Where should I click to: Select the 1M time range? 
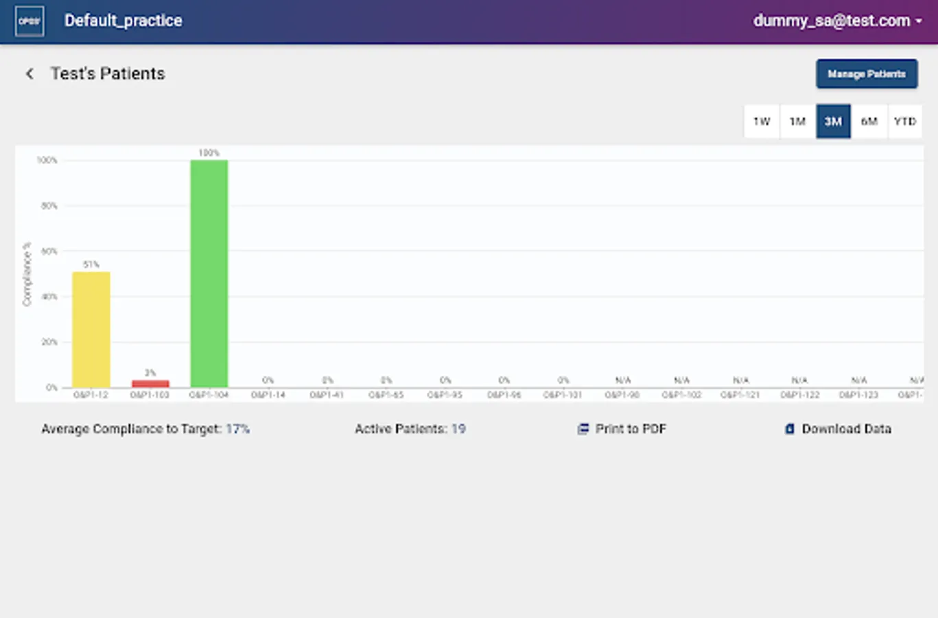[797, 122]
